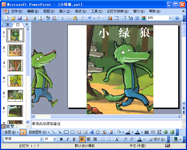The width and height of the screenshot is (187, 150).
Task: Insert picture from file
Action: click(x=111, y=132)
